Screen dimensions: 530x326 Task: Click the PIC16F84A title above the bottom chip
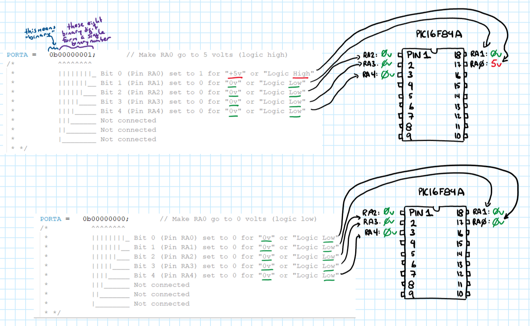[x=441, y=192]
